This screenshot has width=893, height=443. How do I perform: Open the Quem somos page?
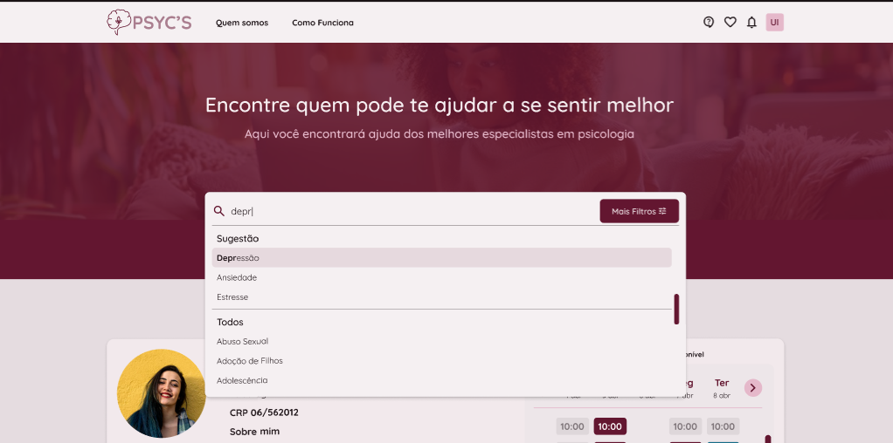242,23
